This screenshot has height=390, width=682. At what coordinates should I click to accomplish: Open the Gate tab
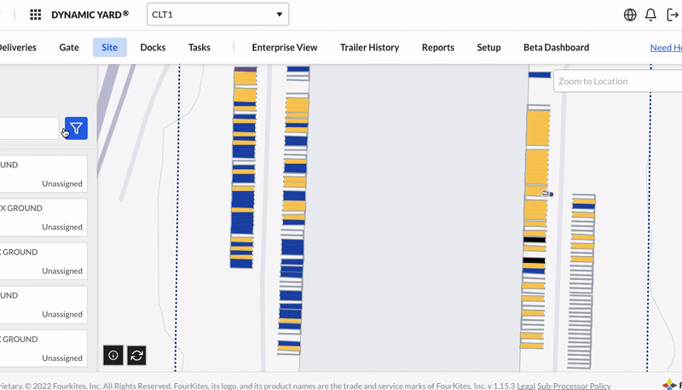[69, 48]
